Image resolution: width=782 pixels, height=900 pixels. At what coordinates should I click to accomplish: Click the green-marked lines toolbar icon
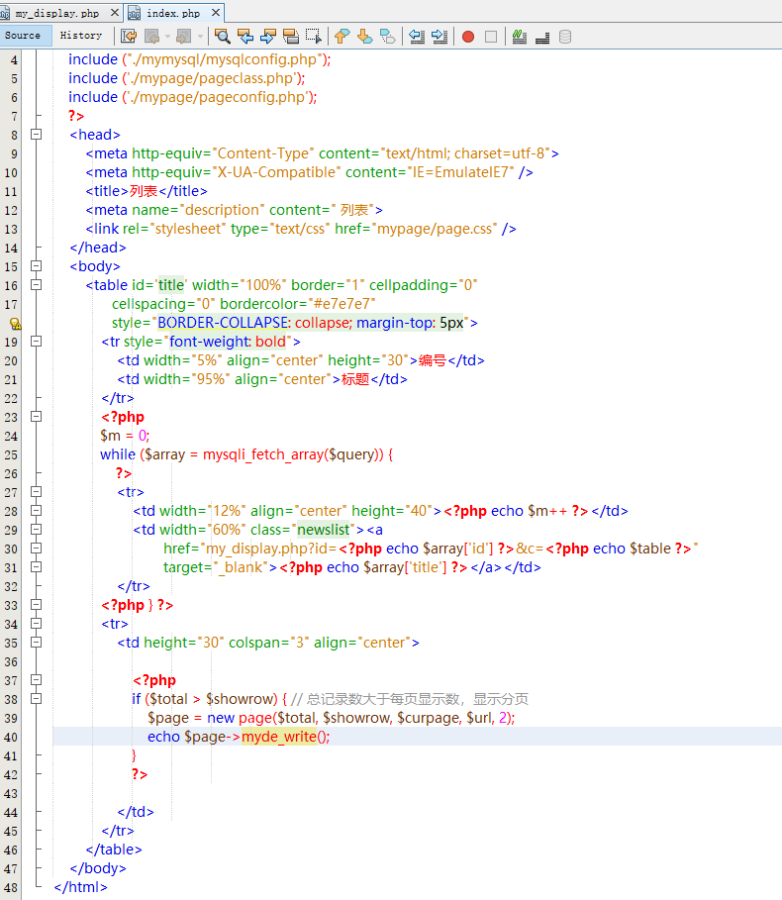tap(520, 37)
